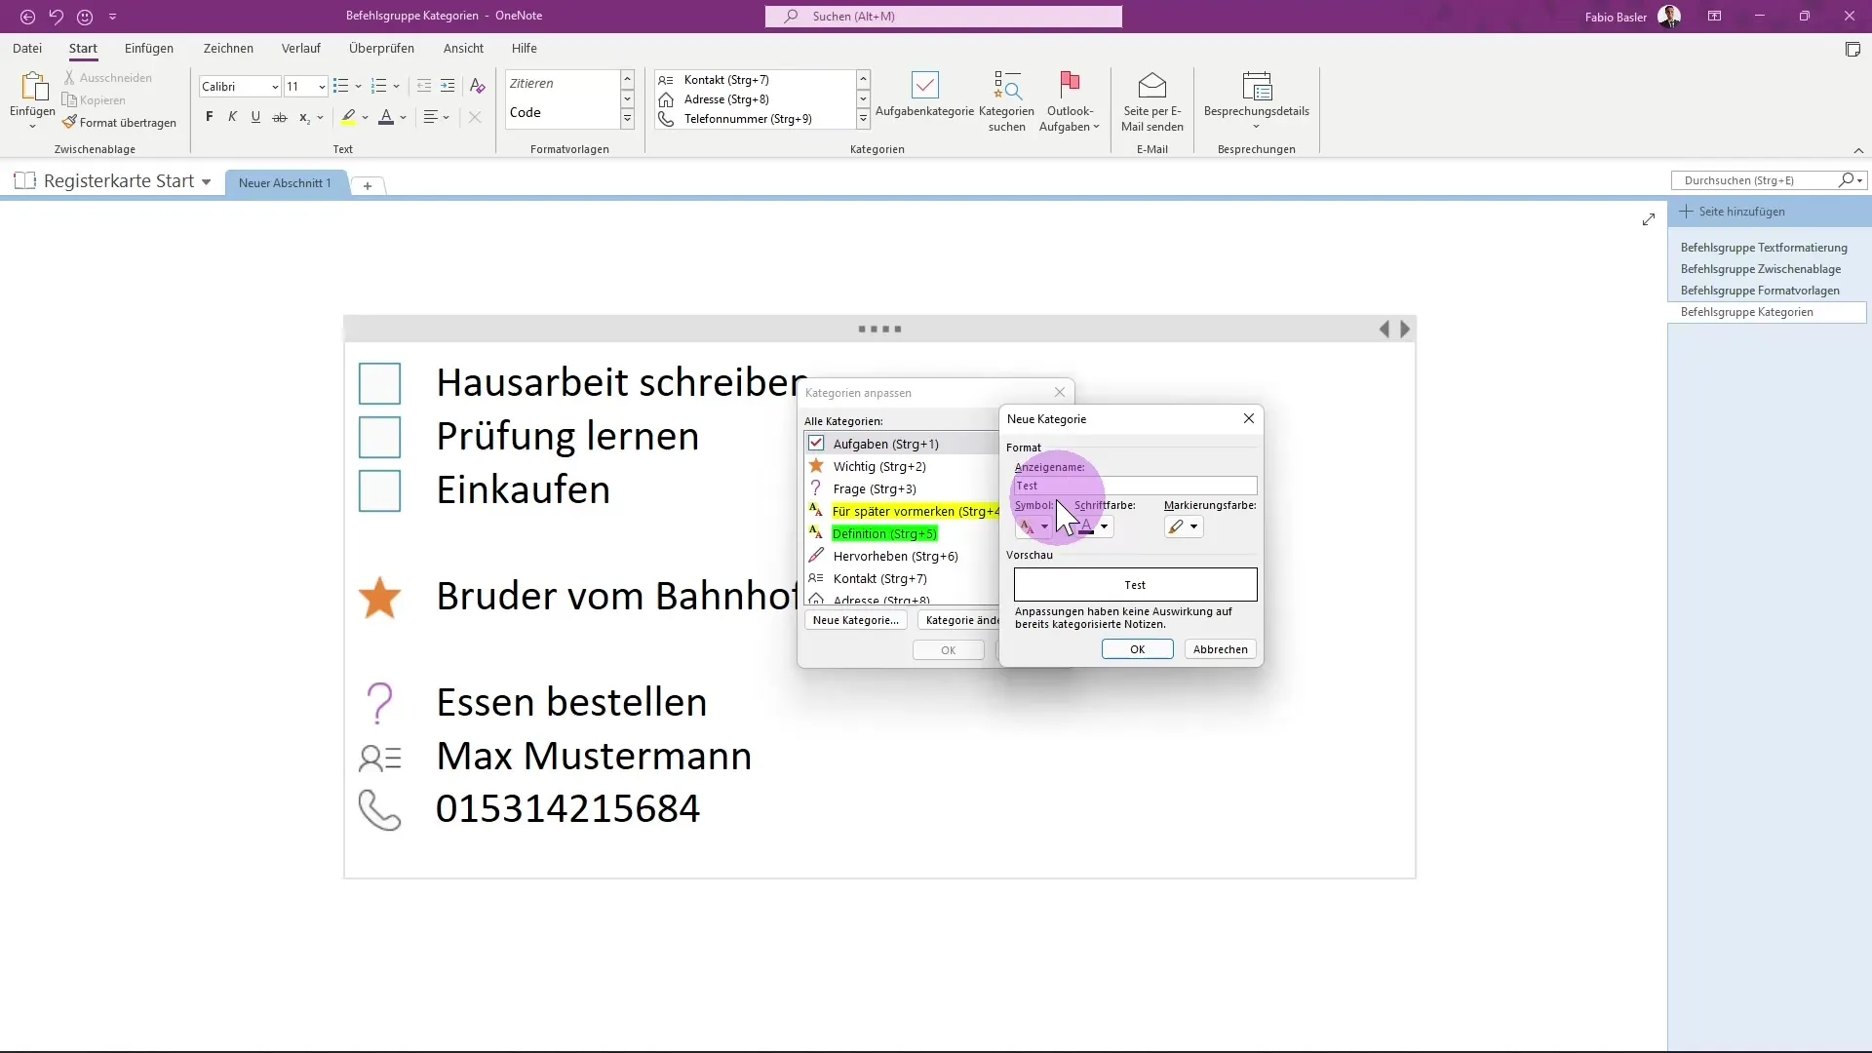
Task: Switch to the Überprüfen ribbon tab
Action: pyautogui.click(x=381, y=48)
